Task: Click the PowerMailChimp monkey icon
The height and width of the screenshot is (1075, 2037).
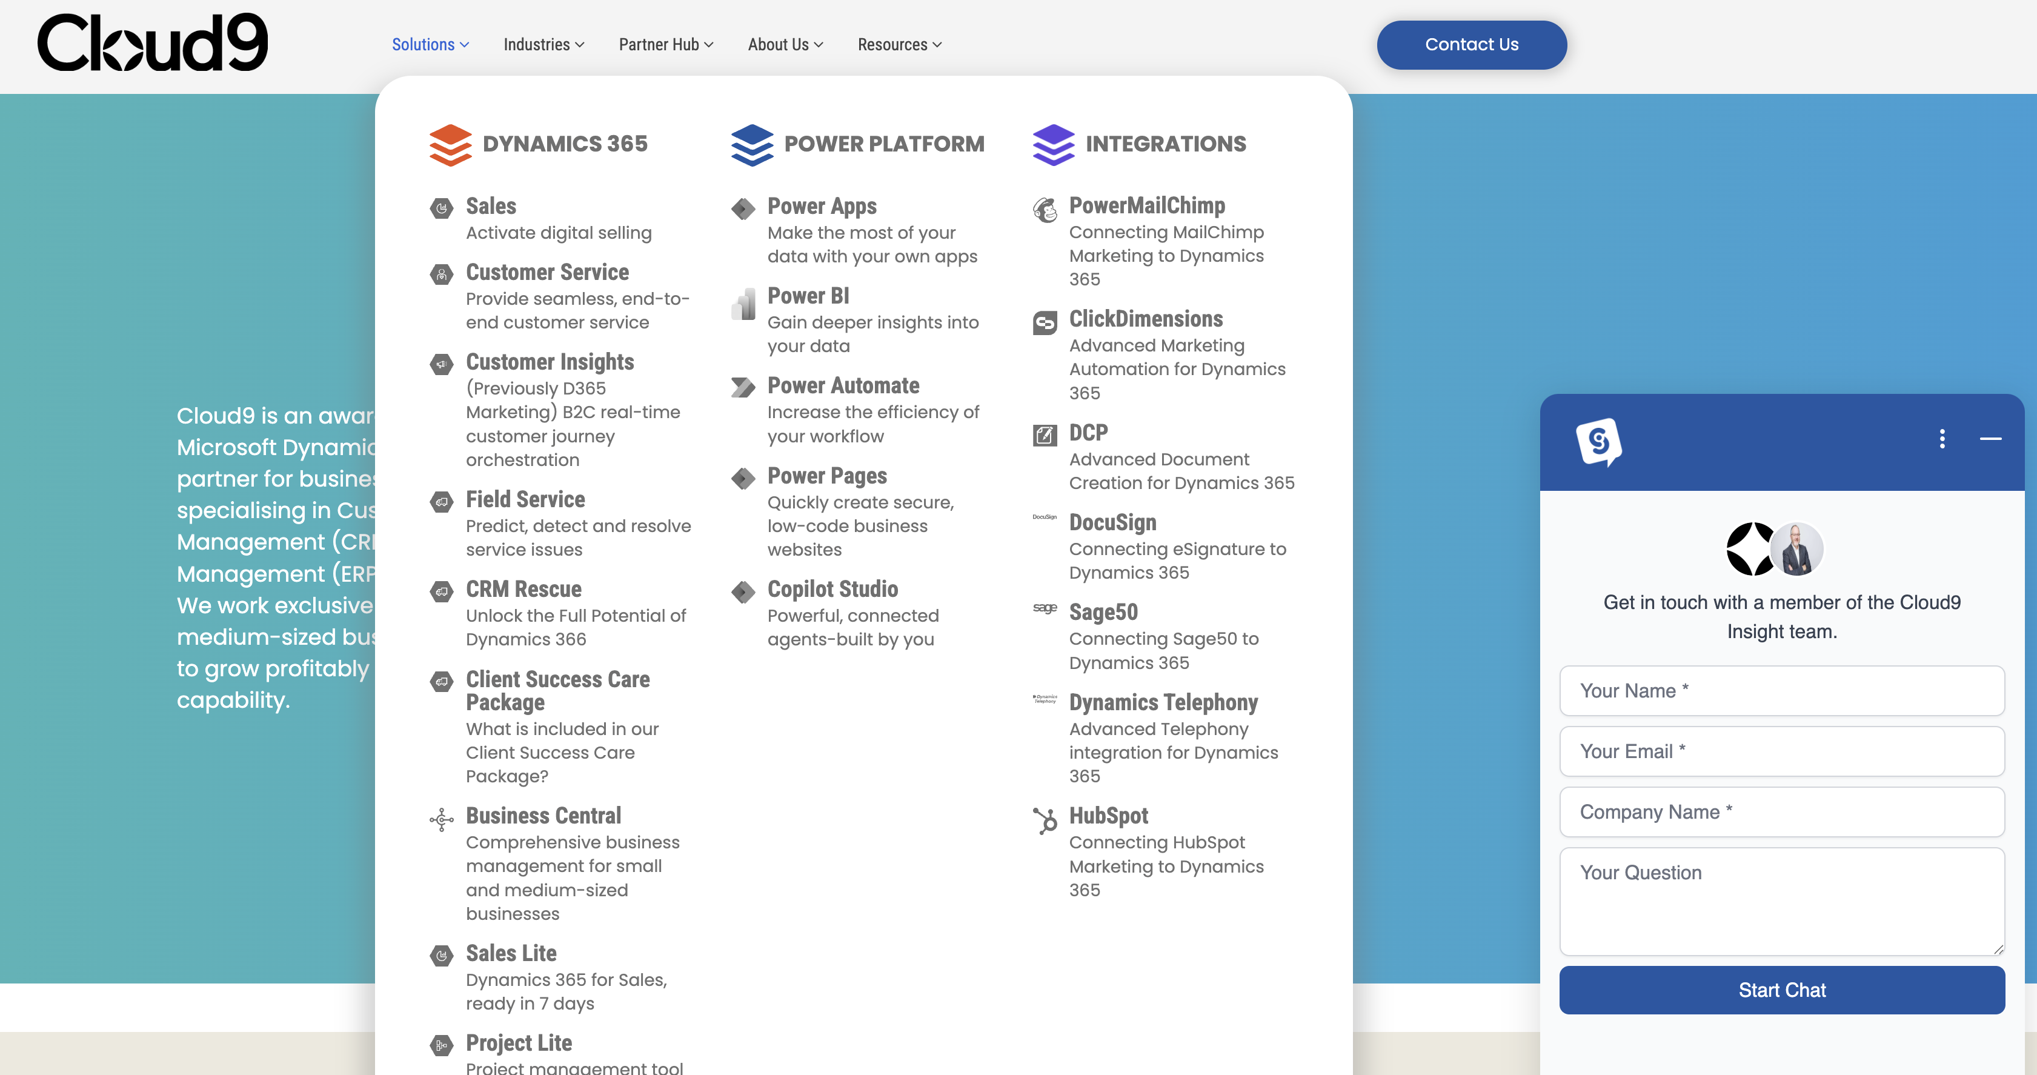Action: click(1045, 210)
